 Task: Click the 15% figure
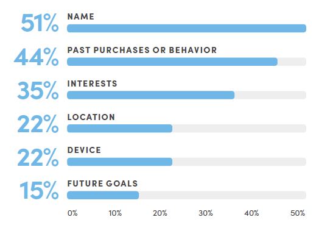(39, 190)
